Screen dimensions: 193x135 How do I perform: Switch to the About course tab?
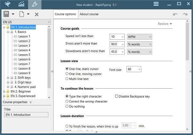(89, 14)
